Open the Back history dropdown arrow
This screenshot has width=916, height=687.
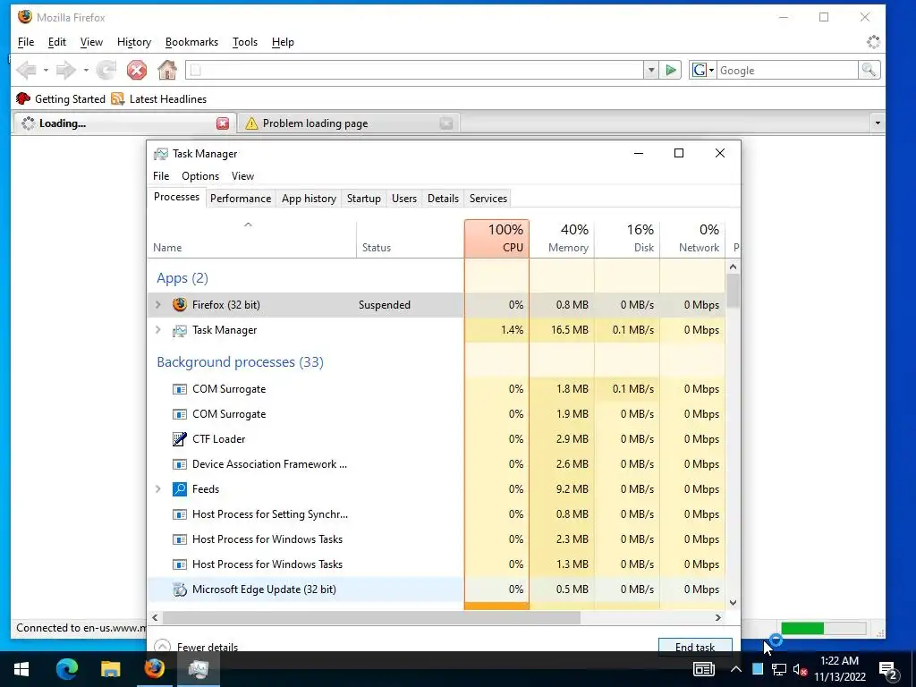tap(46, 70)
